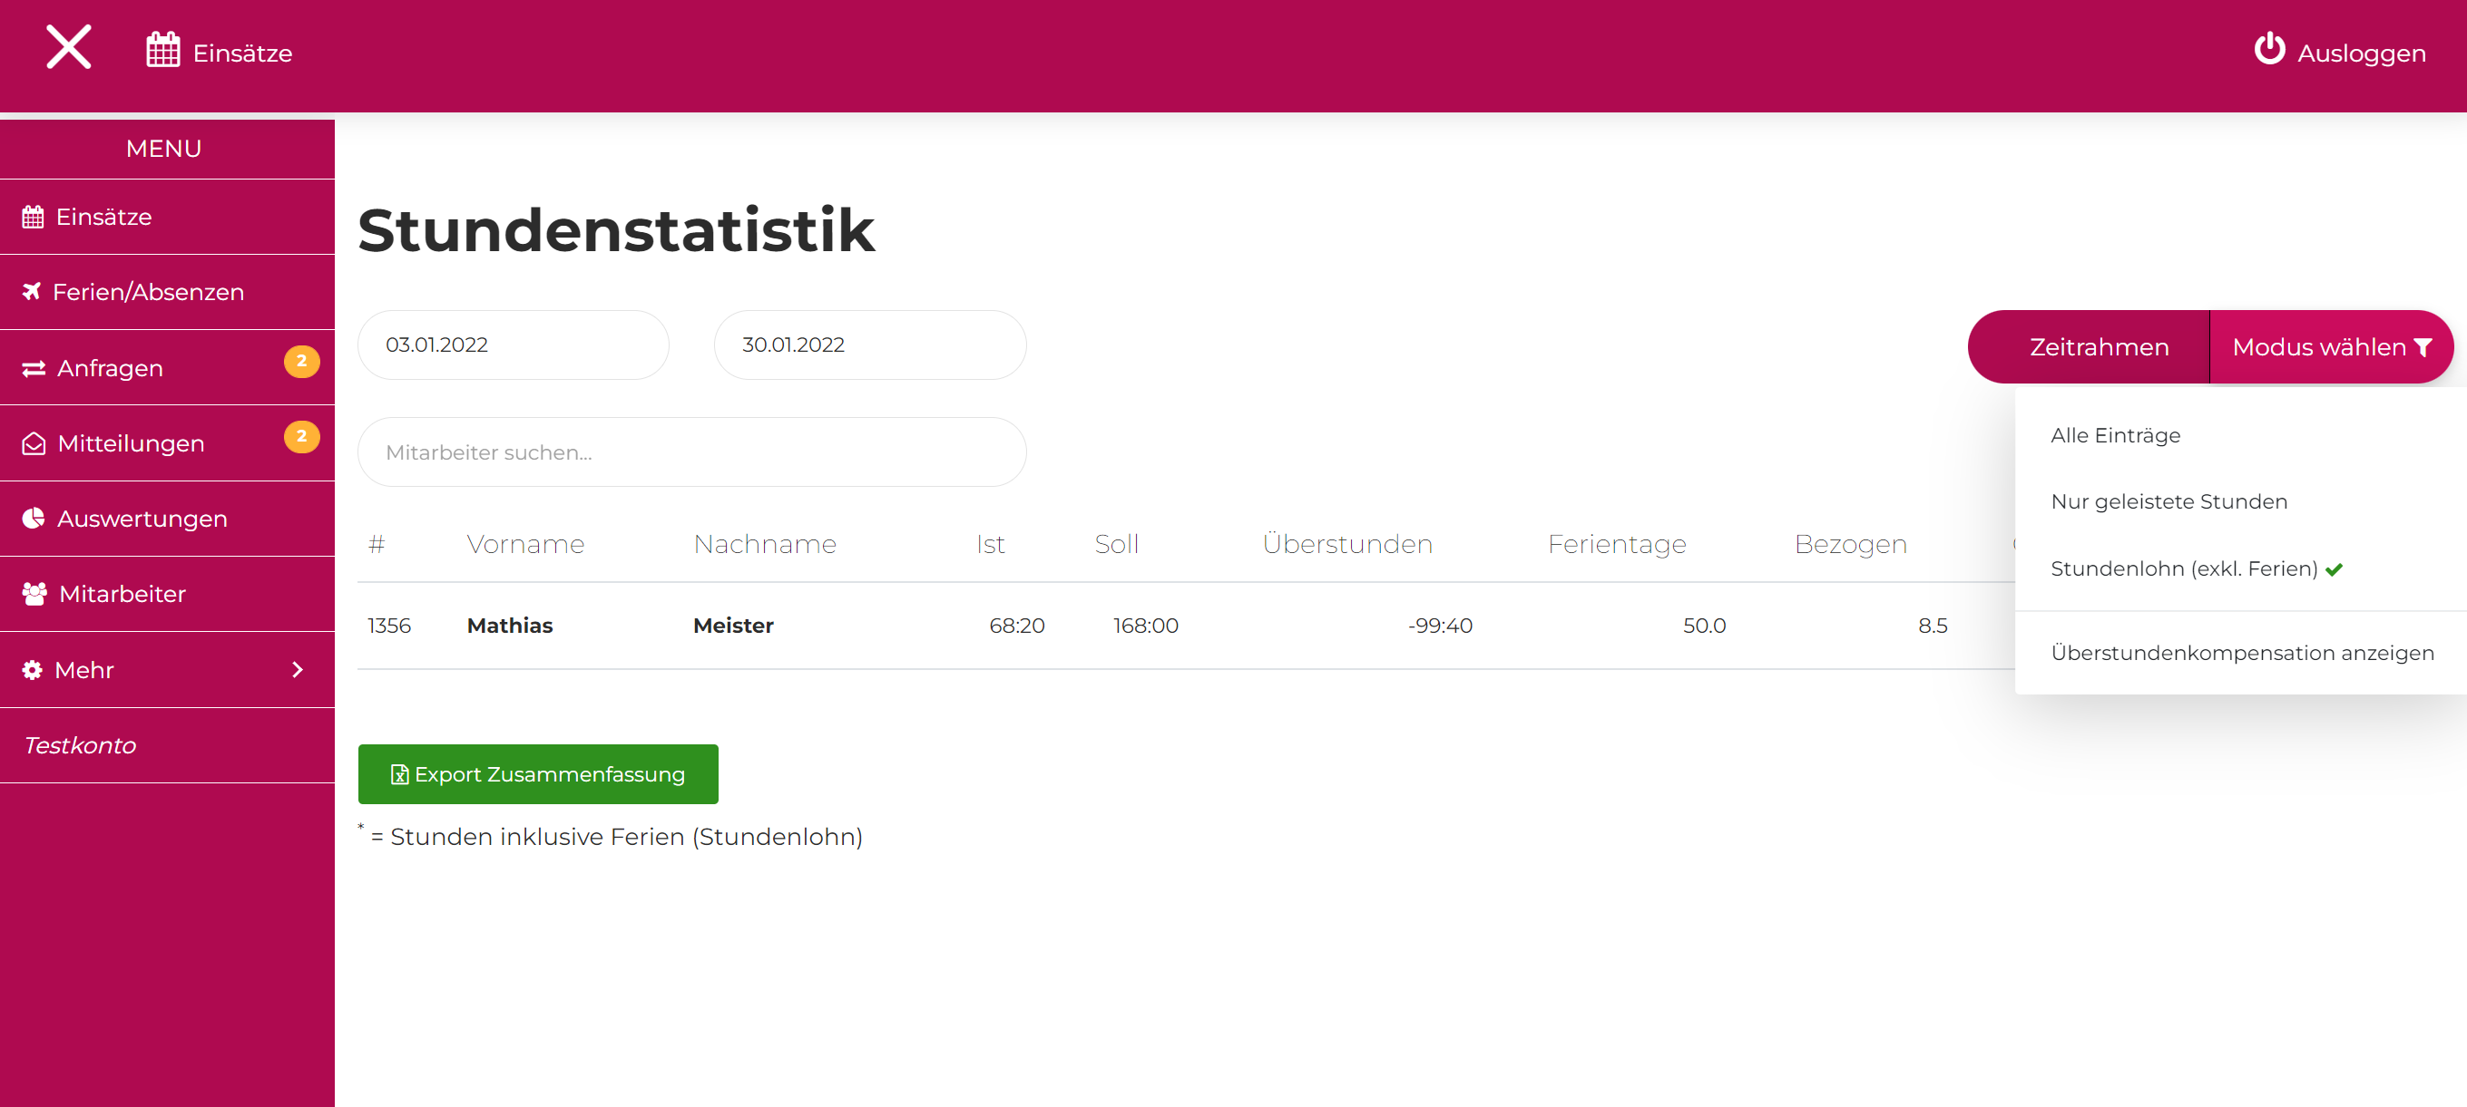Screen dimensions: 2467x1107
Task: Click the Mitarbeiter suchen search field
Action: click(x=691, y=452)
